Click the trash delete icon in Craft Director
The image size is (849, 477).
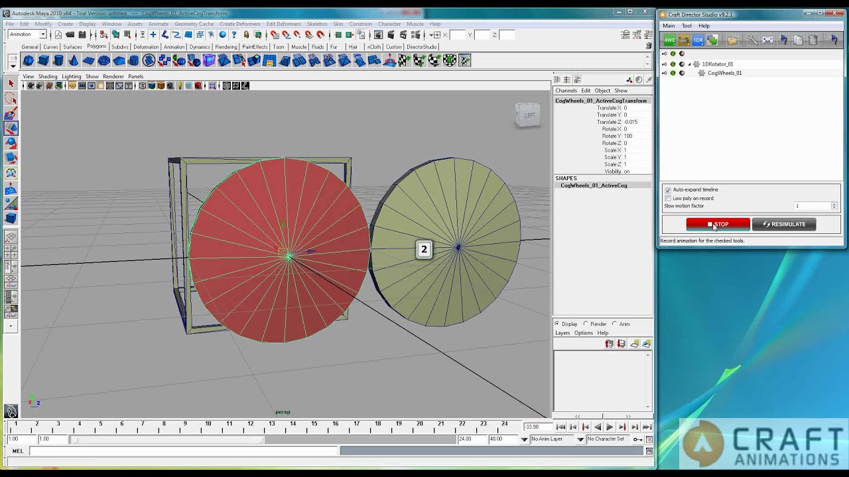(813, 40)
